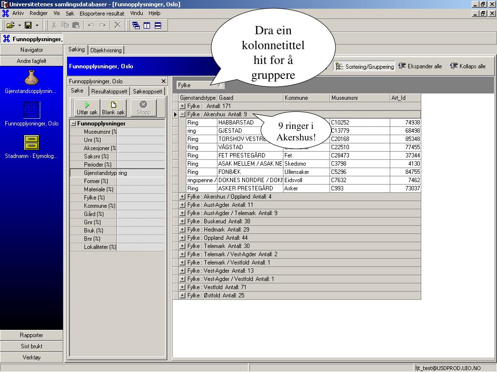Click the Tile windows vertically icon
Viewport: 497px width, 372px height.
[147, 25]
